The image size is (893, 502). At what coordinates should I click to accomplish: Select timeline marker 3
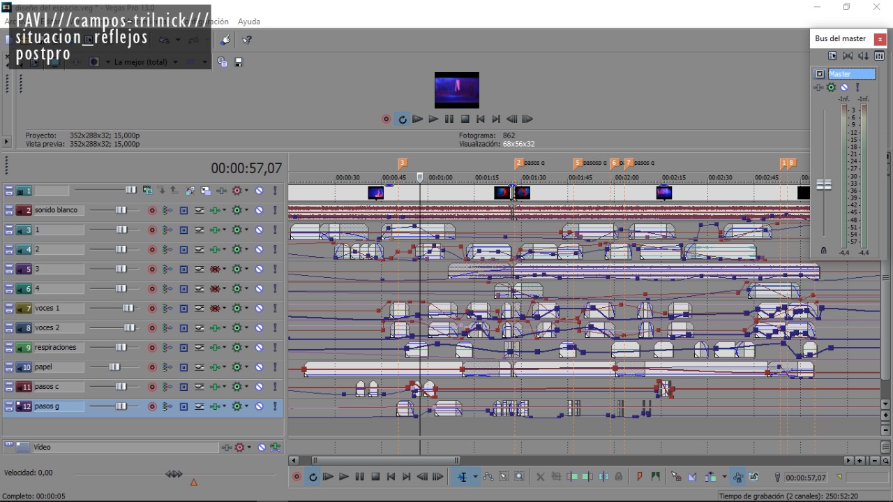click(x=403, y=163)
